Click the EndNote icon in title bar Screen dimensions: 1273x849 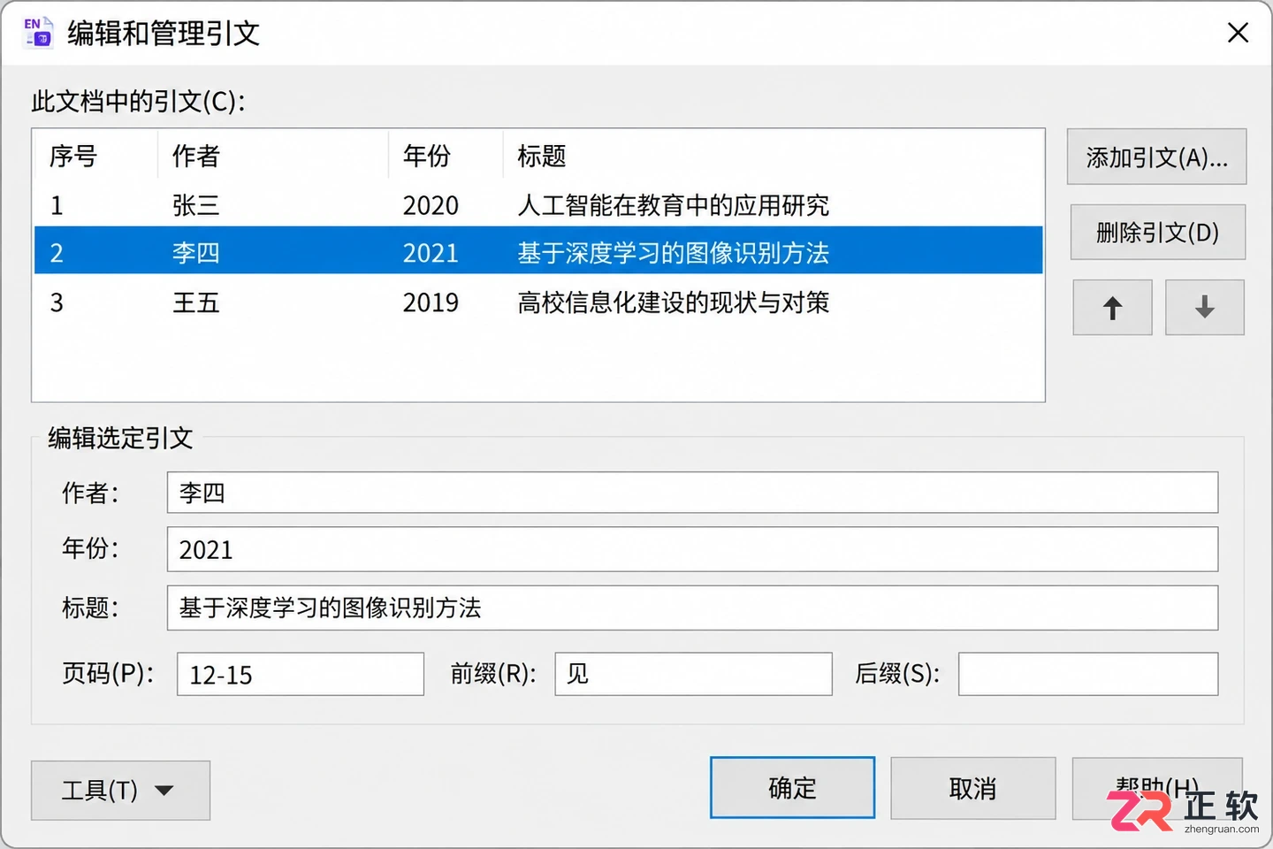coord(38,33)
